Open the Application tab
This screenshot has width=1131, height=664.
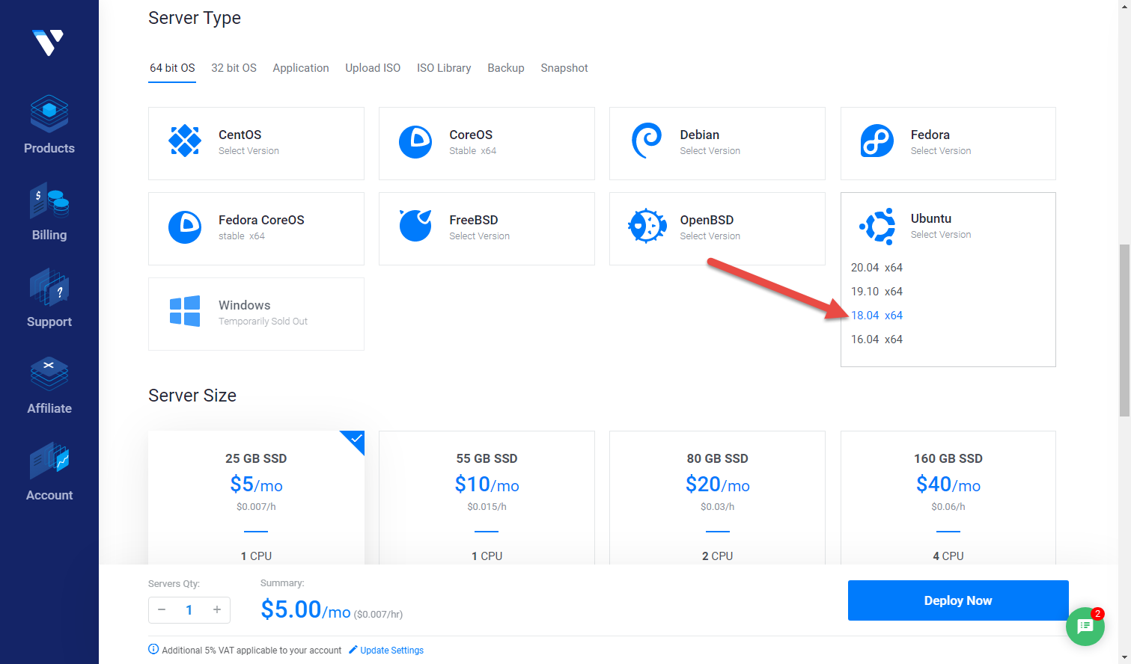(301, 68)
